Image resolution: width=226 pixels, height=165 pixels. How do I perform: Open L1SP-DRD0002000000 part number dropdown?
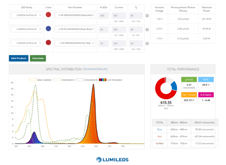(75, 15)
